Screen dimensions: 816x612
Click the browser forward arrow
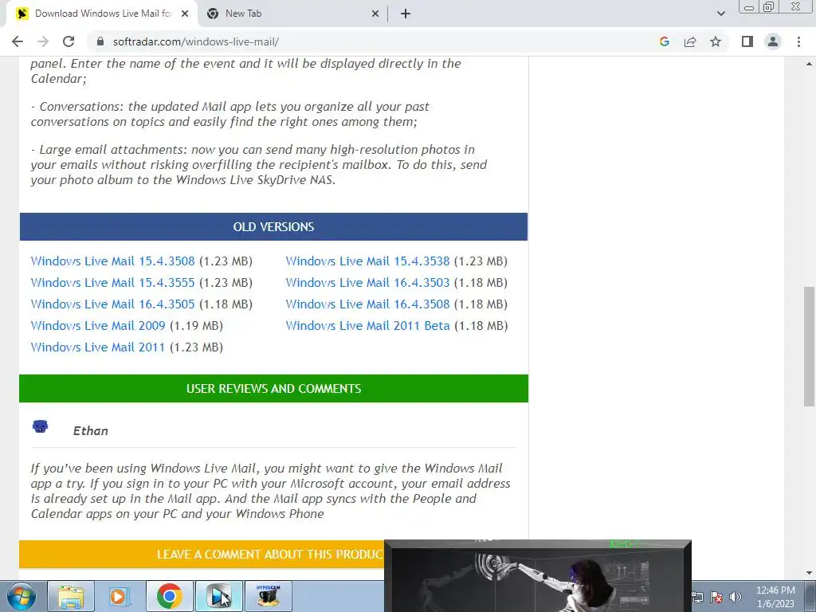[43, 41]
